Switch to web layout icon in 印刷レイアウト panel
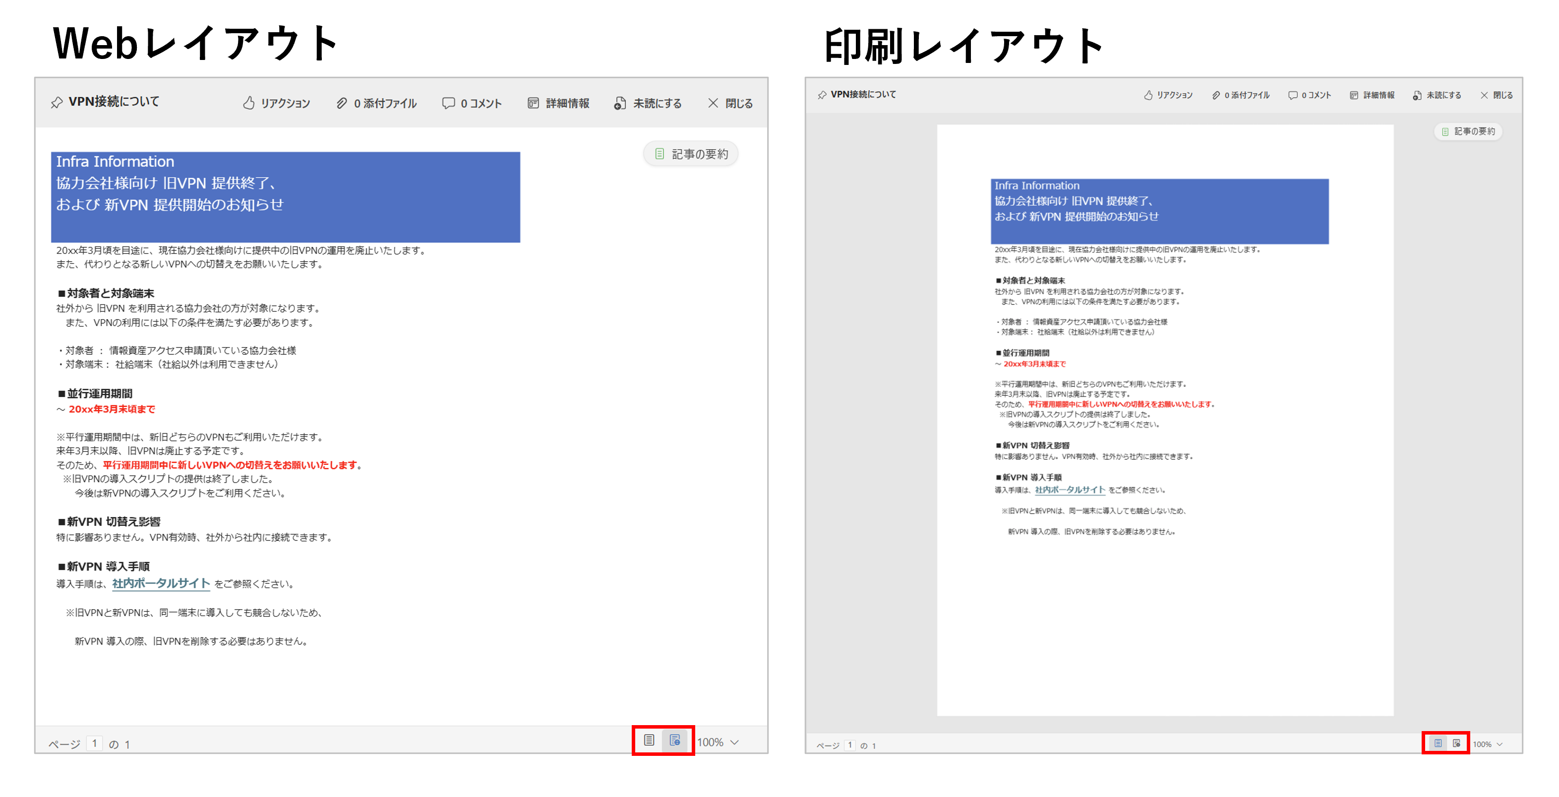 (x=1456, y=743)
